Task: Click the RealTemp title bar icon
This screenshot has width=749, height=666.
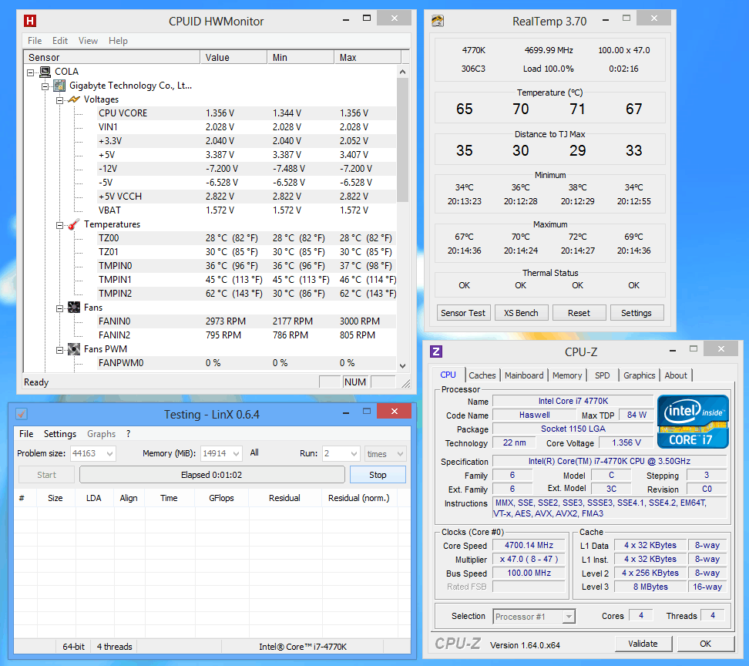Action: [x=438, y=21]
